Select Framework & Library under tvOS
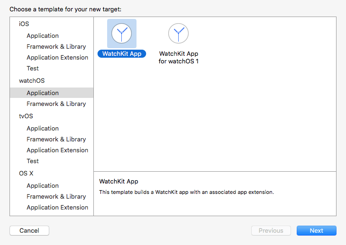This screenshot has width=346, height=245. coord(56,140)
